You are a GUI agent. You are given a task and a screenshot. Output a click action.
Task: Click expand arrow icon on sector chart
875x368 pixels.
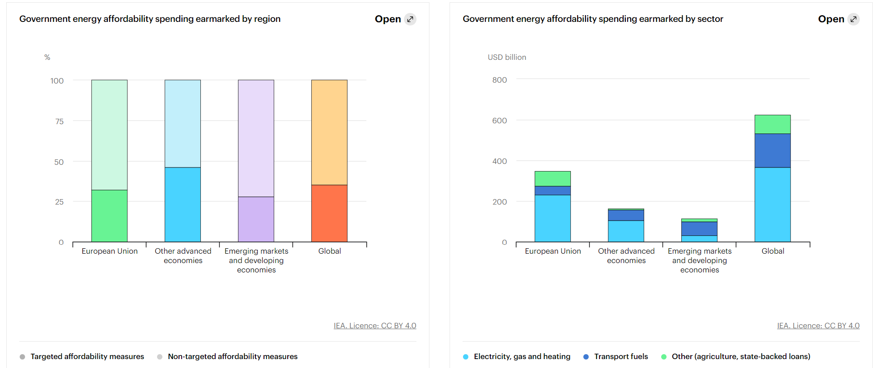click(x=853, y=19)
